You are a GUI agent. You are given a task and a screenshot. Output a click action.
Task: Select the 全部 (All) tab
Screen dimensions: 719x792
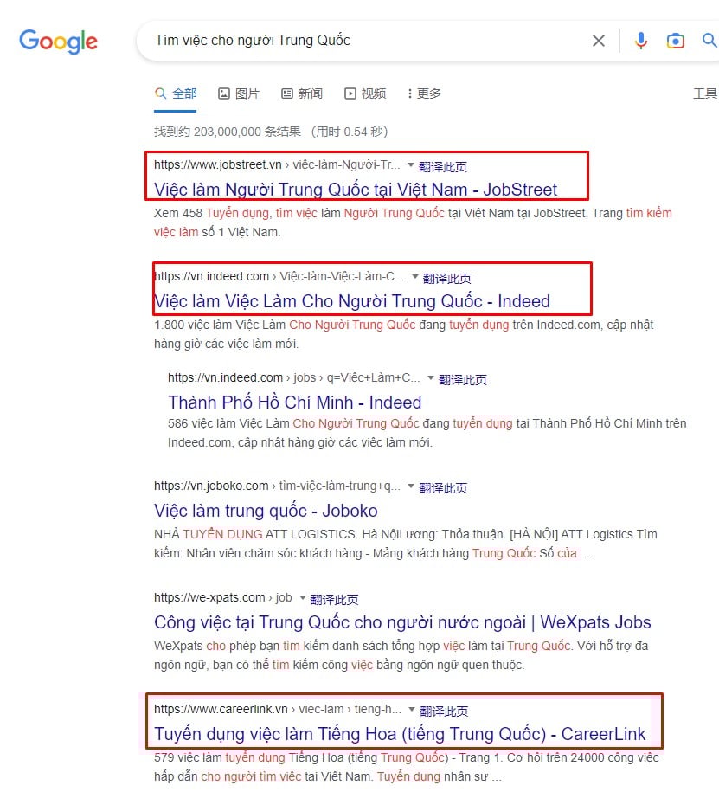[175, 94]
